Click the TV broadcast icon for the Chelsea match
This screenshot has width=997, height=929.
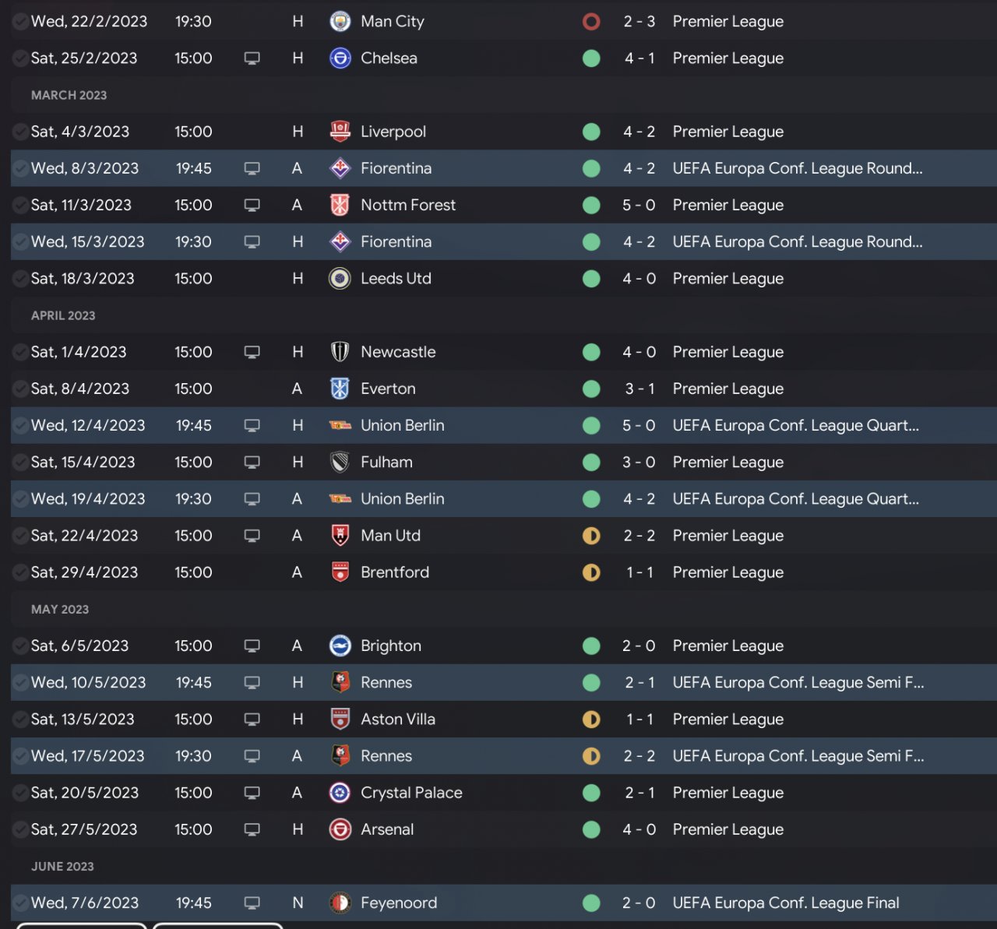point(252,58)
